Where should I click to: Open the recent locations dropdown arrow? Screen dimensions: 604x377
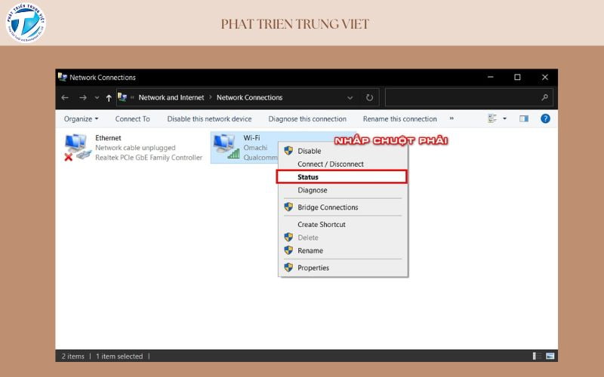(x=97, y=98)
